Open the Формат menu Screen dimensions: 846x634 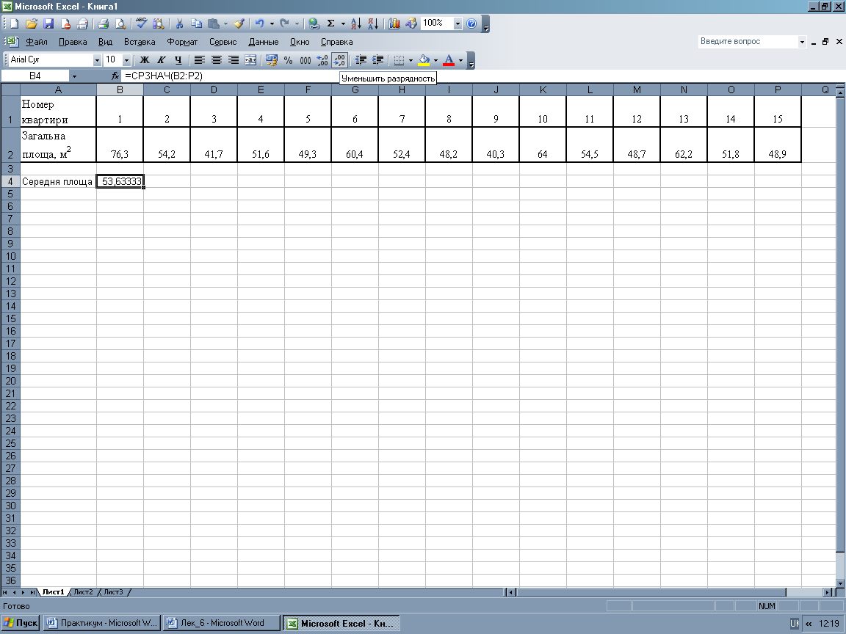[x=182, y=42]
